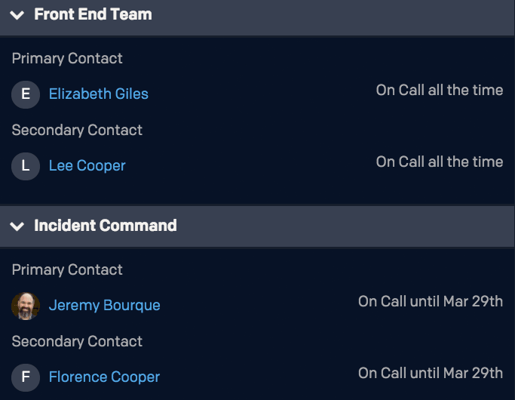Click Incident Command's Primary Contact label
Image resolution: width=515 pixels, height=400 pixels.
coord(67,269)
